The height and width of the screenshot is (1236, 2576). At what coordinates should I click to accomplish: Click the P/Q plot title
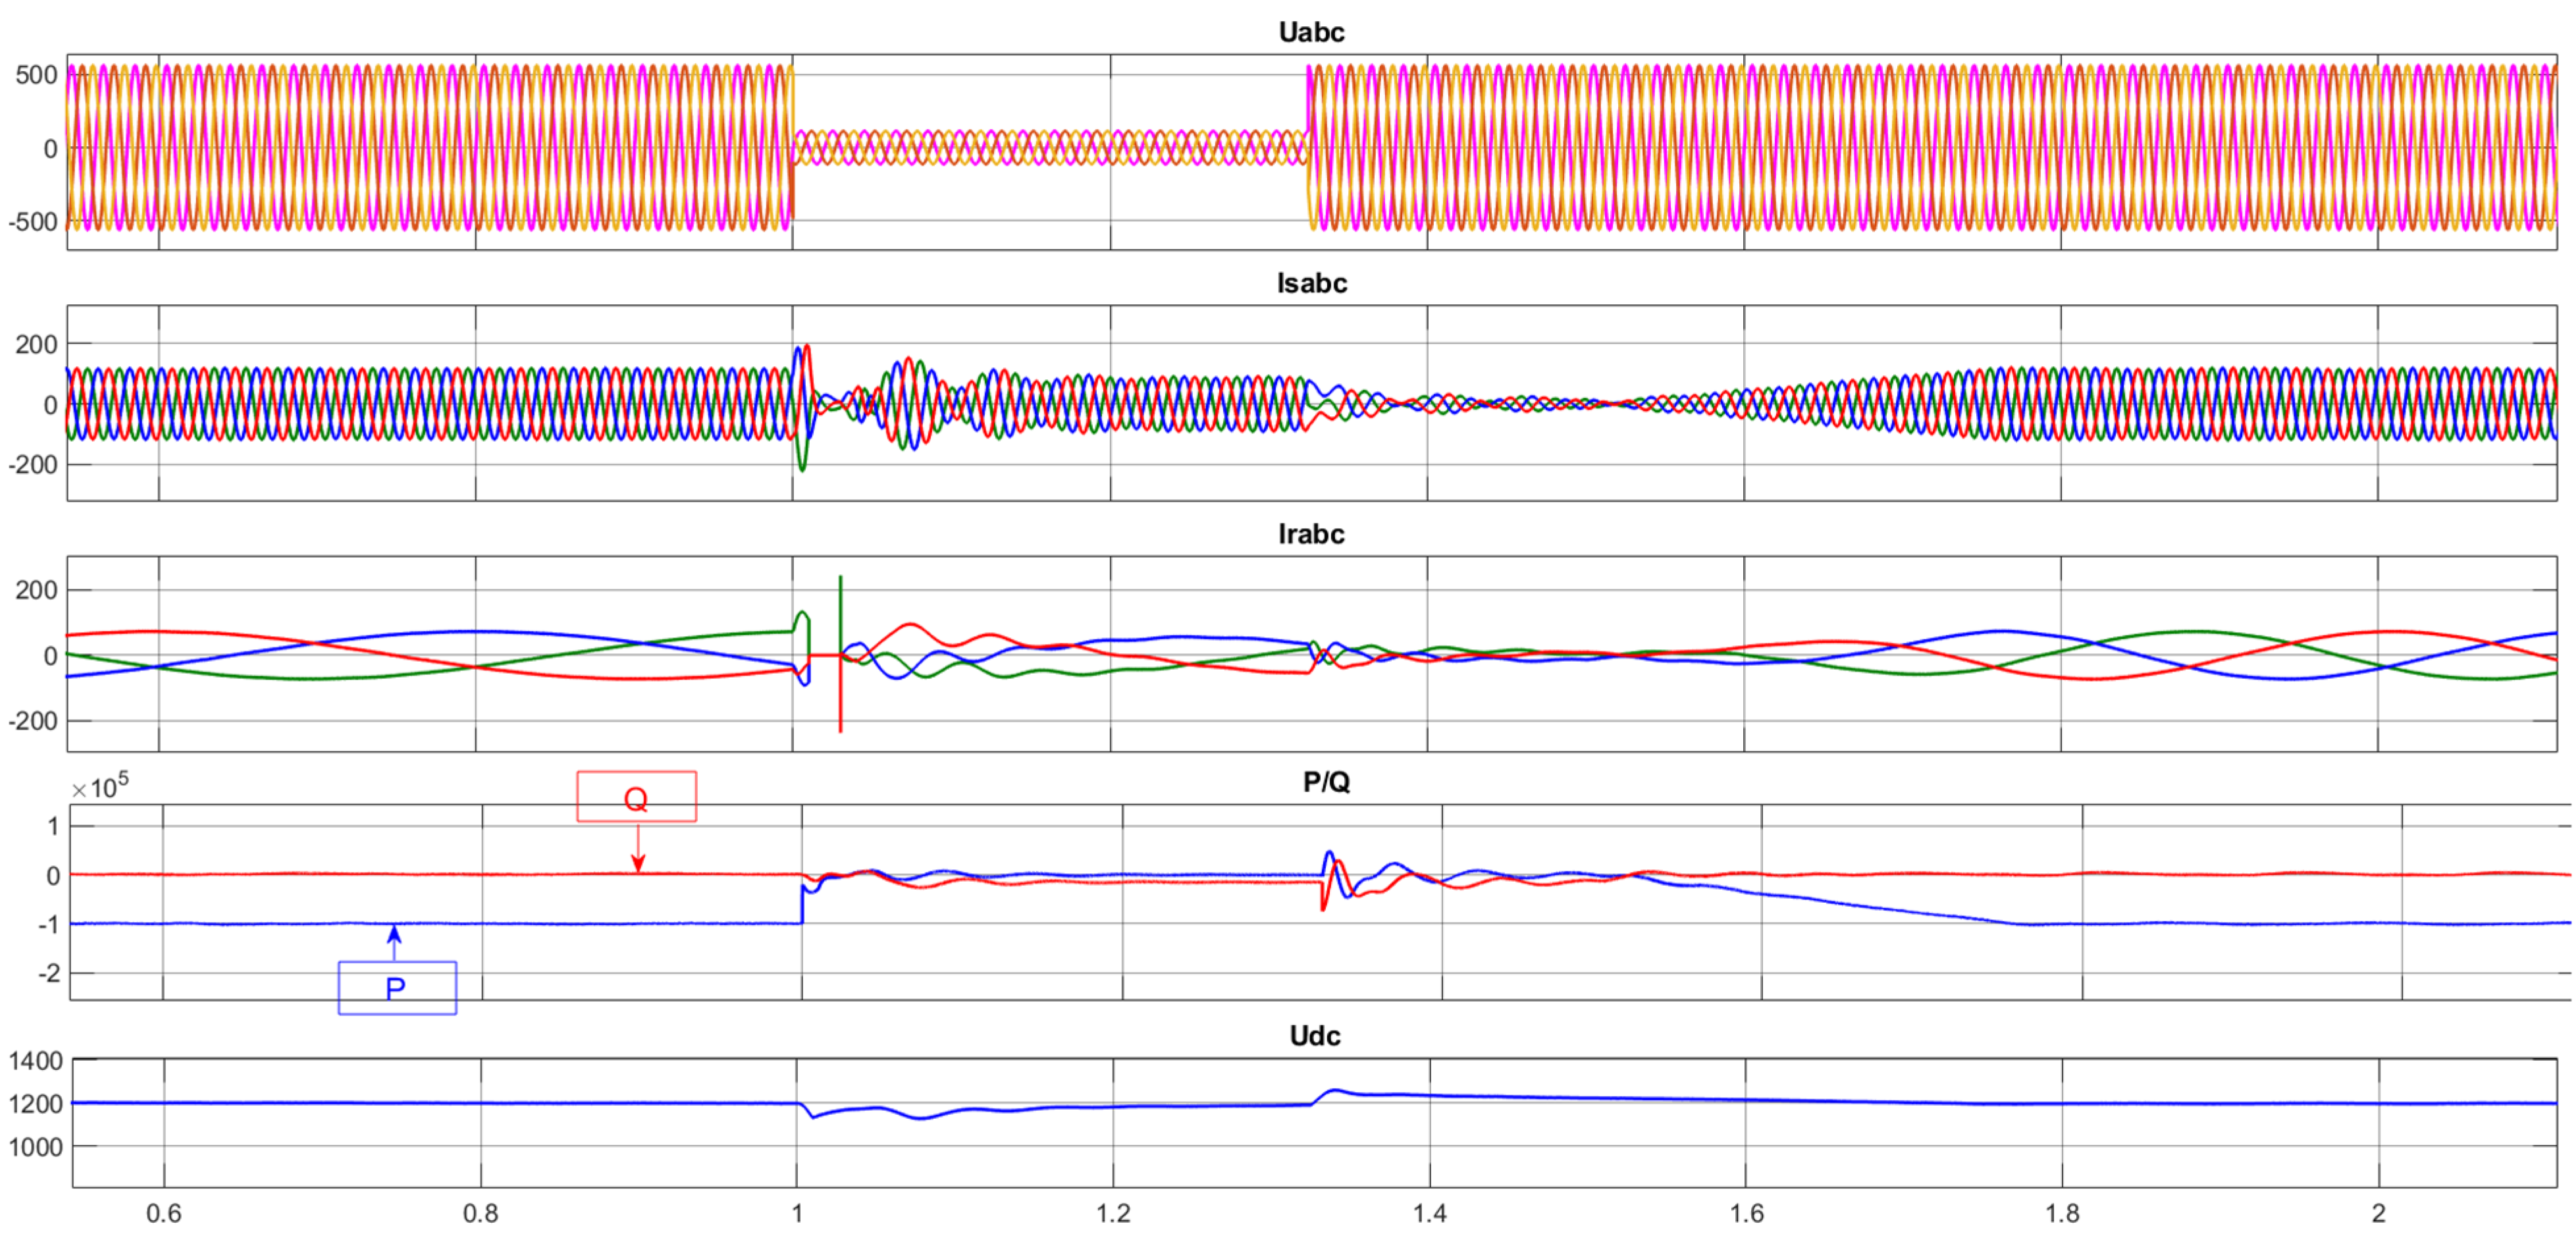point(1326,782)
